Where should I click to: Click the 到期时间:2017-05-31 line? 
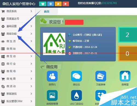tap(85, 53)
